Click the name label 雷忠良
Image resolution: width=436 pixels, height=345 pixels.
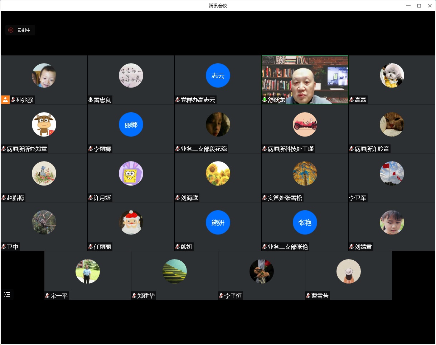pos(102,100)
